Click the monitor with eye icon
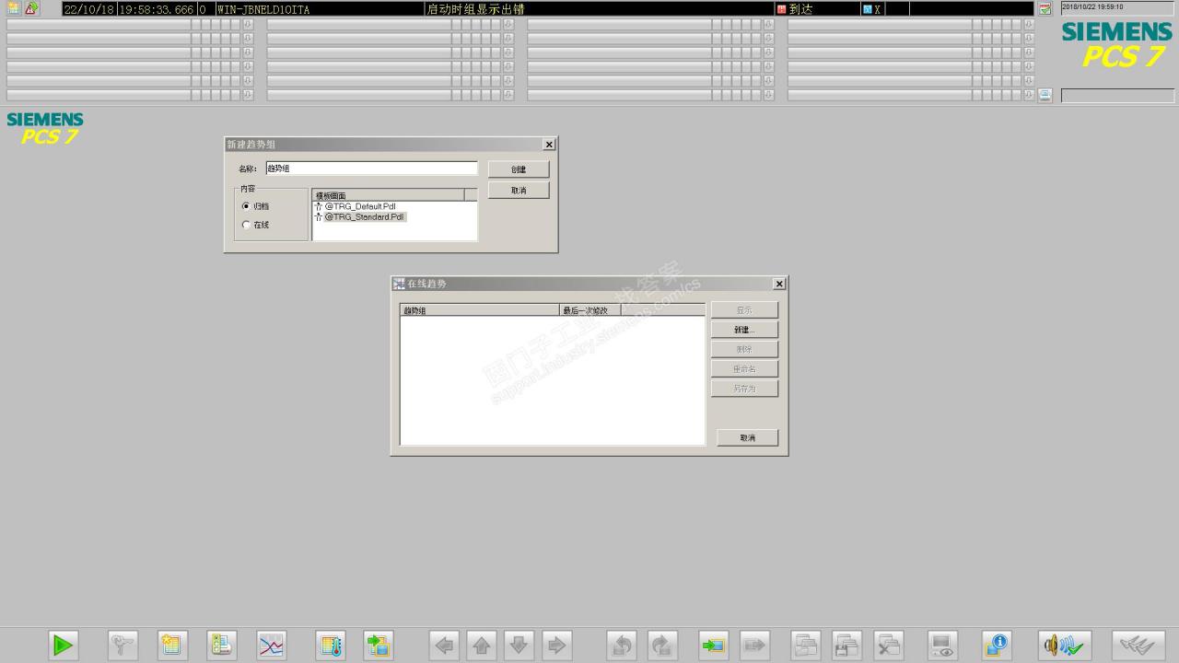The image size is (1179, 663). (x=942, y=645)
